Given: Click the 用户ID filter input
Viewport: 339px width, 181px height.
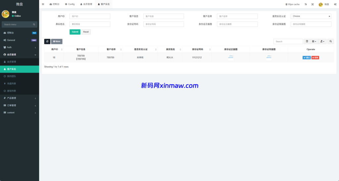Looking at the screenshot, I should click(90, 16).
